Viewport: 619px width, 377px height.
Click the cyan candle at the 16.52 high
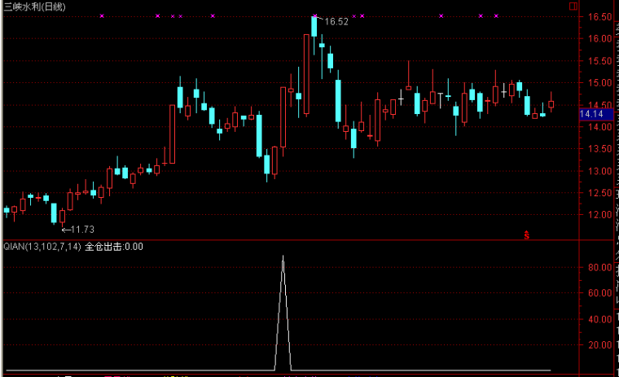pyautogui.click(x=314, y=27)
